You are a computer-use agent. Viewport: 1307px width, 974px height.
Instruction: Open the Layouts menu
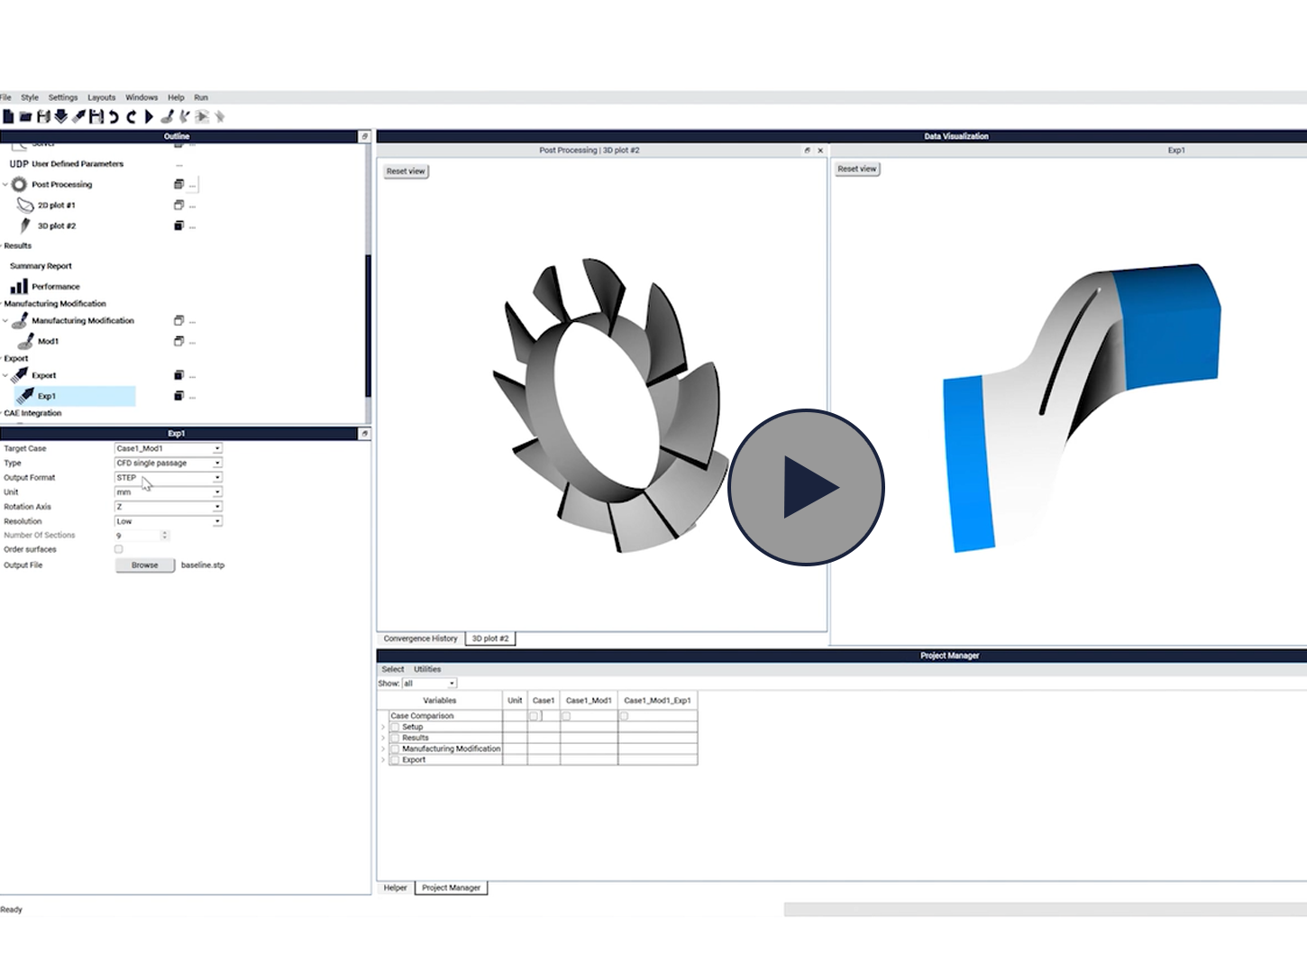[x=101, y=97]
